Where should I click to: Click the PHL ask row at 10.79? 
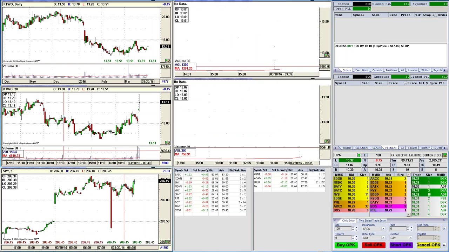(x=388, y=210)
